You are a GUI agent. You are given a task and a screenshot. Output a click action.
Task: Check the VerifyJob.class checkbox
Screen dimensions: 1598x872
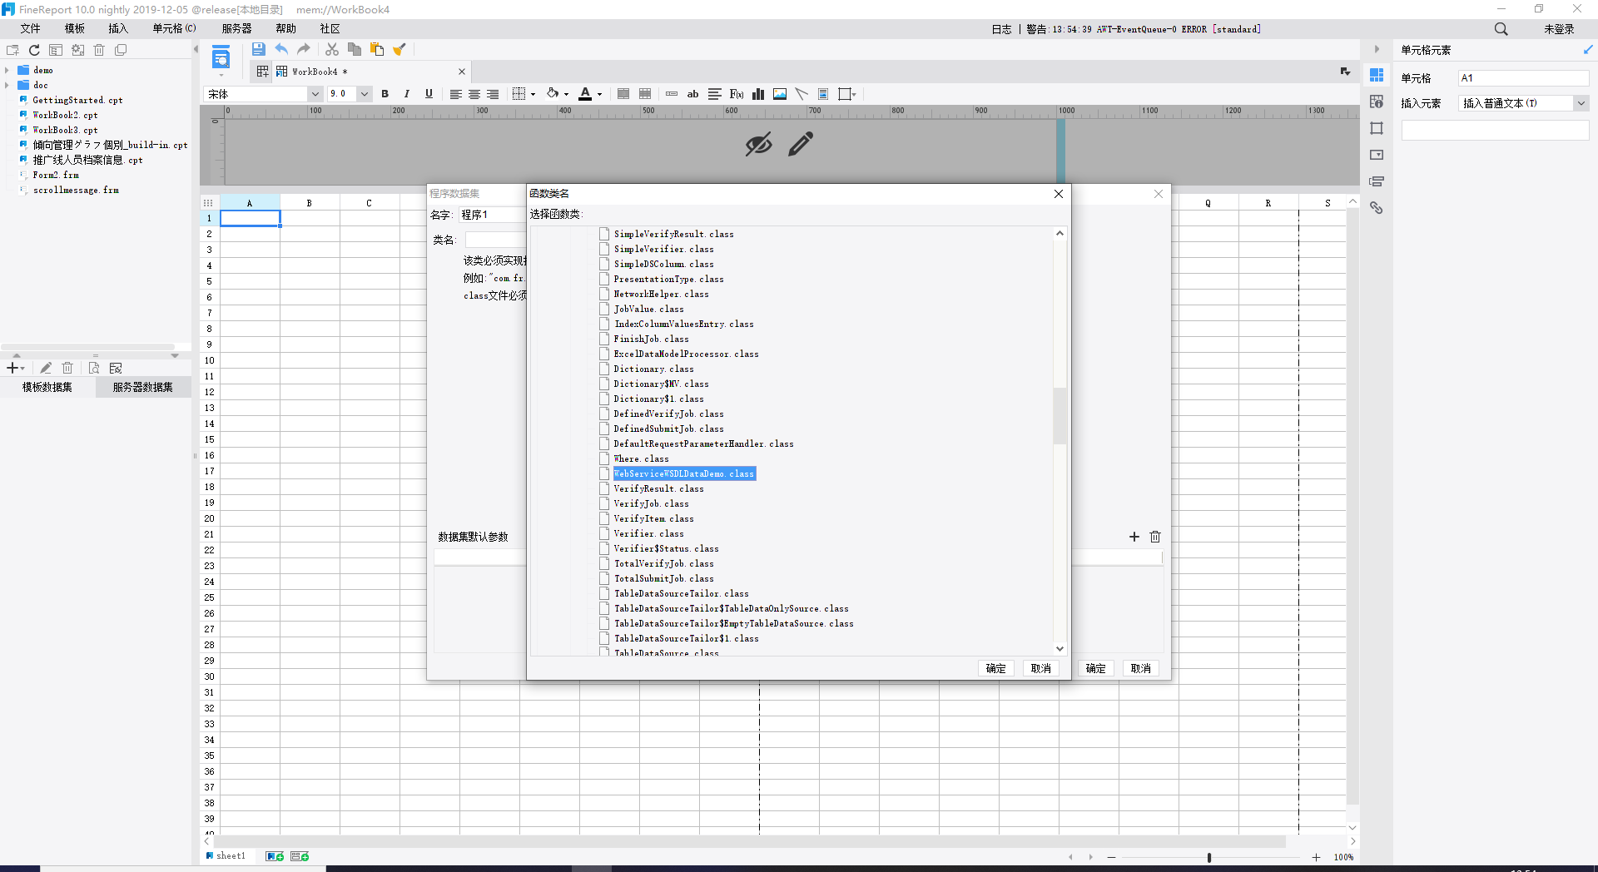[x=605, y=503]
